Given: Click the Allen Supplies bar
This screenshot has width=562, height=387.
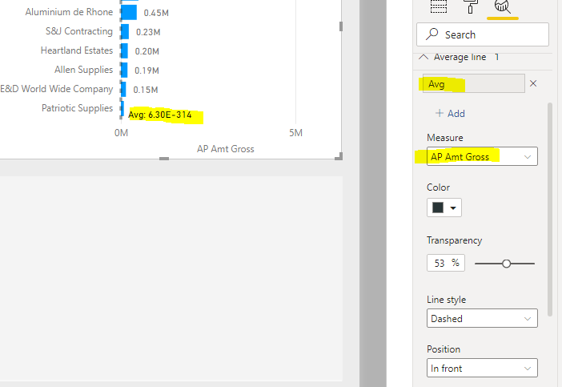Looking at the screenshot, I should 124,70.
